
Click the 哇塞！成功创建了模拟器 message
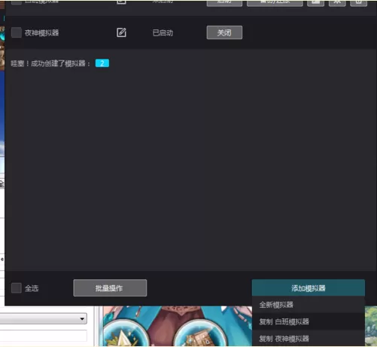click(50, 63)
